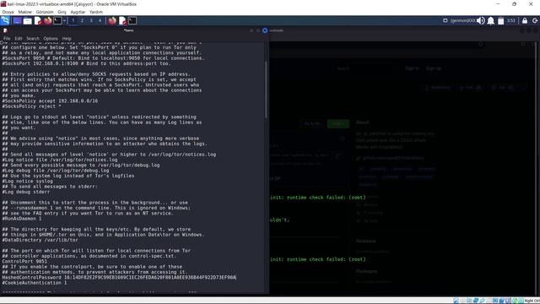The height and width of the screenshot is (304, 540).
Task: Switch to workspace 3
Action: [91, 20]
